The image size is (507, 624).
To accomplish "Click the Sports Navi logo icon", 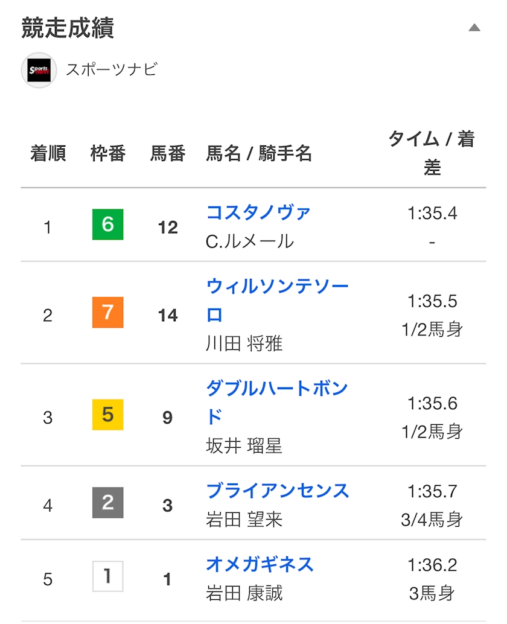I will pos(39,71).
